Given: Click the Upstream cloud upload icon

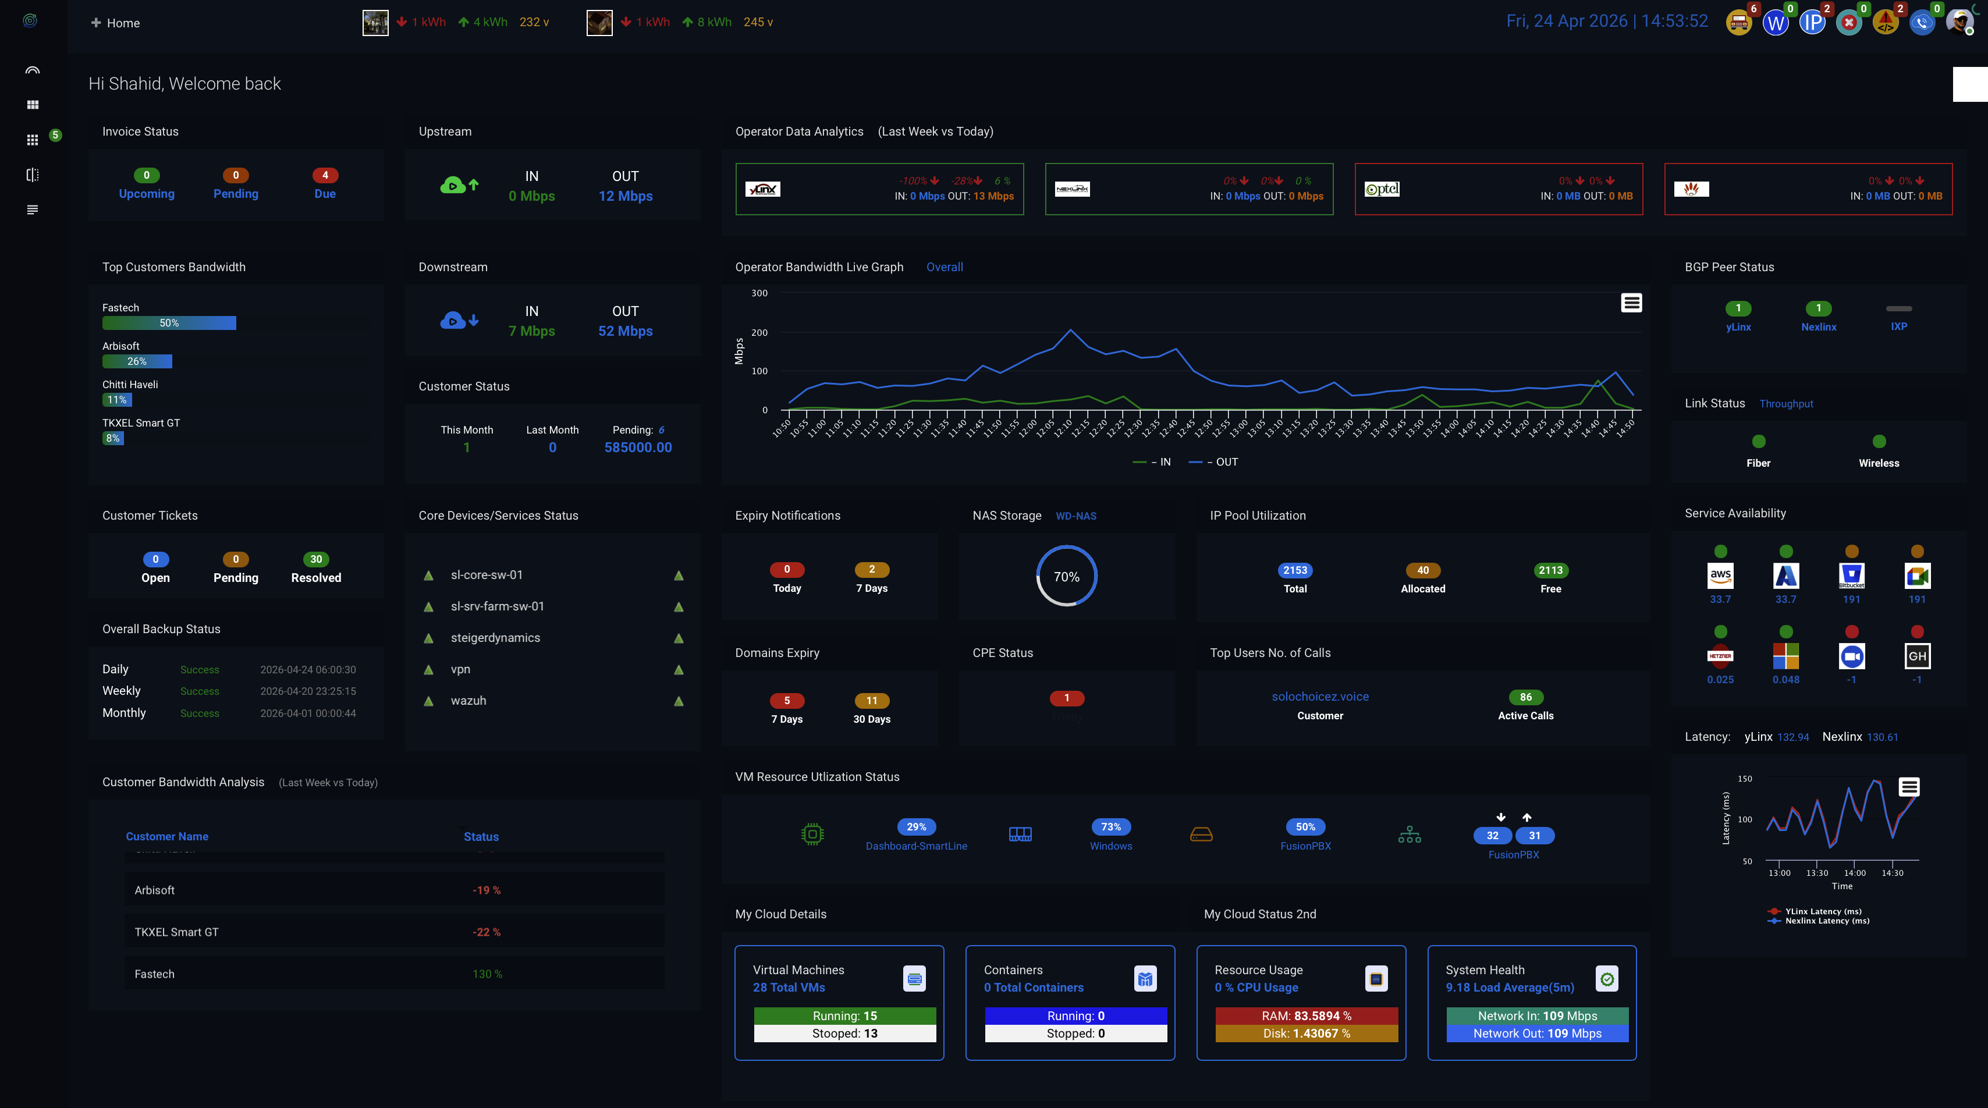Looking at the screenshot, I should (460, 185).
